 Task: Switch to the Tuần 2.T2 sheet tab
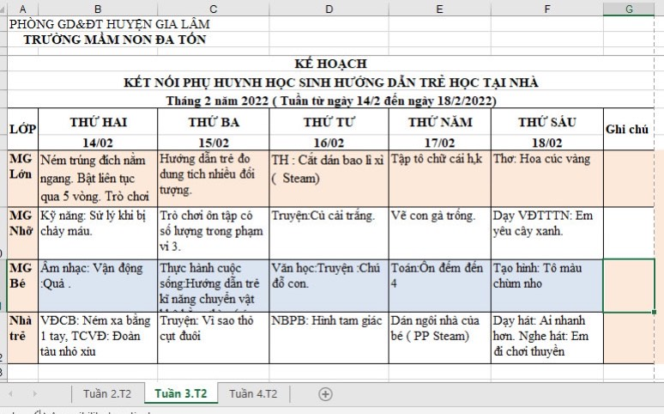(x=107, y=394)
